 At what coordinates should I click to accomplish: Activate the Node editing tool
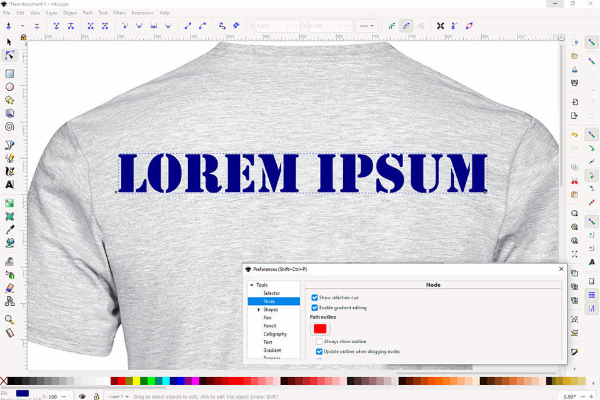(9, 56)
